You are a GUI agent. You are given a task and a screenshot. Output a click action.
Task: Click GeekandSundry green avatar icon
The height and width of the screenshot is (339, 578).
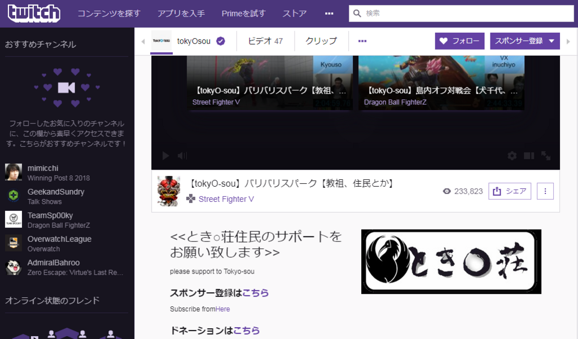click(14, 195)
